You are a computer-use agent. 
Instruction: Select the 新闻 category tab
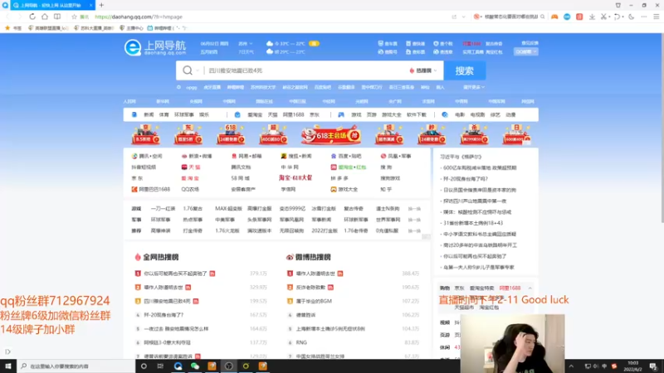tap(149, 114)
